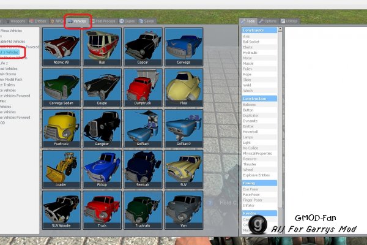Viewport: 367px width, 245px height.
Task: Switch to the Weapons tab
Action: click(15, 21)
